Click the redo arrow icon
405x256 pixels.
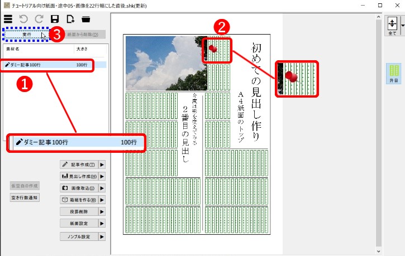pyautogui.click(x=39, y=20)
